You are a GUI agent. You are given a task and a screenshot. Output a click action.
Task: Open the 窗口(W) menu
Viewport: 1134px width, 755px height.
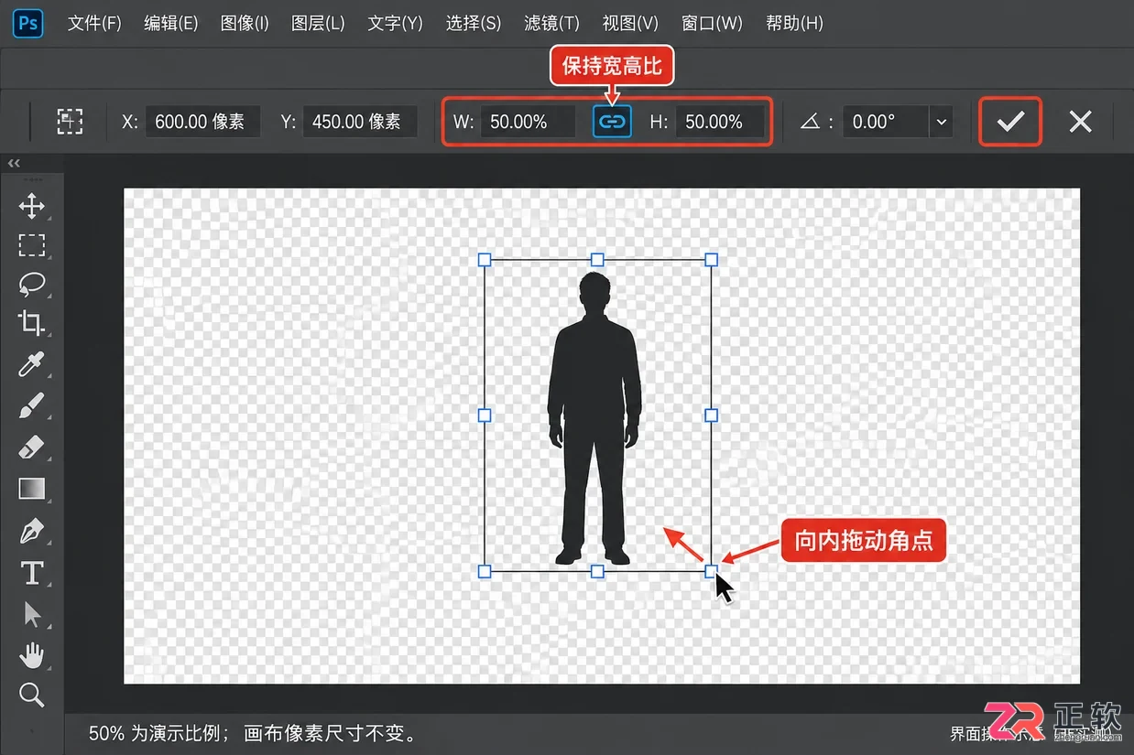coord(712,23)
